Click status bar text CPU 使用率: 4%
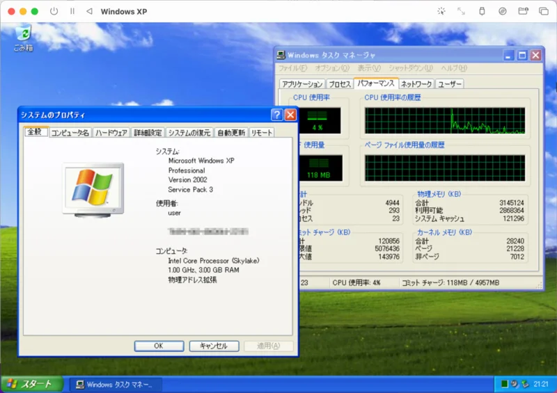The width and height of the screenshot is (557, 393). coord(356,282)
